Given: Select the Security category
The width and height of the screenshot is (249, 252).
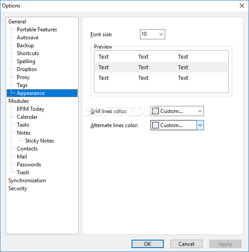Looking at the screenshot, I should [x=18, y=188].
